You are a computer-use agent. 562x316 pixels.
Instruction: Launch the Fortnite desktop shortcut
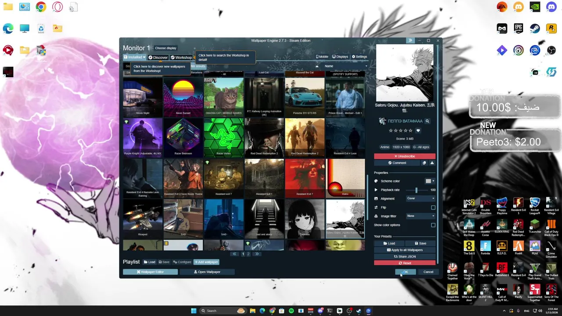(485, 248)
